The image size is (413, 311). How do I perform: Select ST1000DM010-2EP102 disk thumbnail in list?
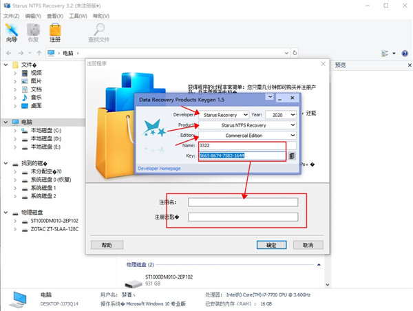point(134,283)
